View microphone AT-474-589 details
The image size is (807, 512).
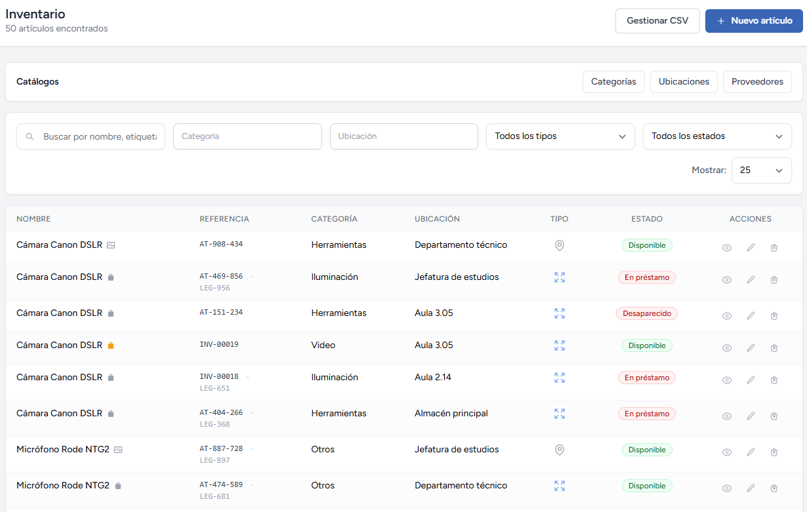pyautogui.click(x=727, y=488)
